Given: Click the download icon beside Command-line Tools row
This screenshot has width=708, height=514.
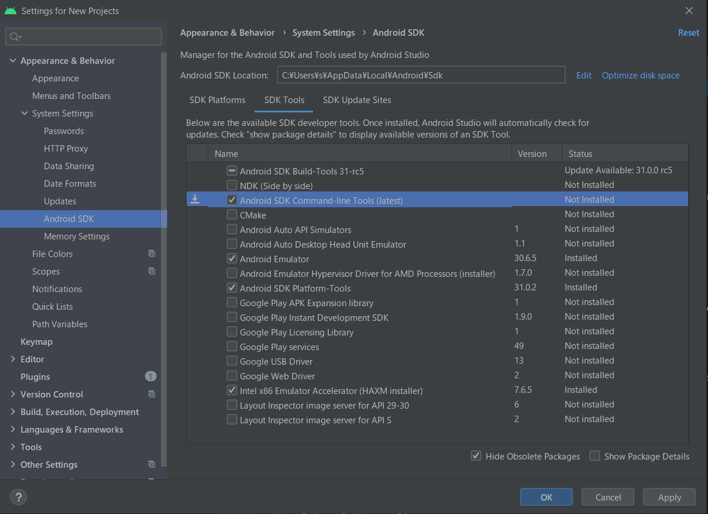Looking at the screenshot, I should tap(195, 200).
